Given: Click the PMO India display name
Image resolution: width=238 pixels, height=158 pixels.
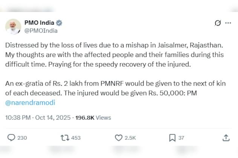Looking at the screenshot, I should pyautogui.click(x=39, y=23).
